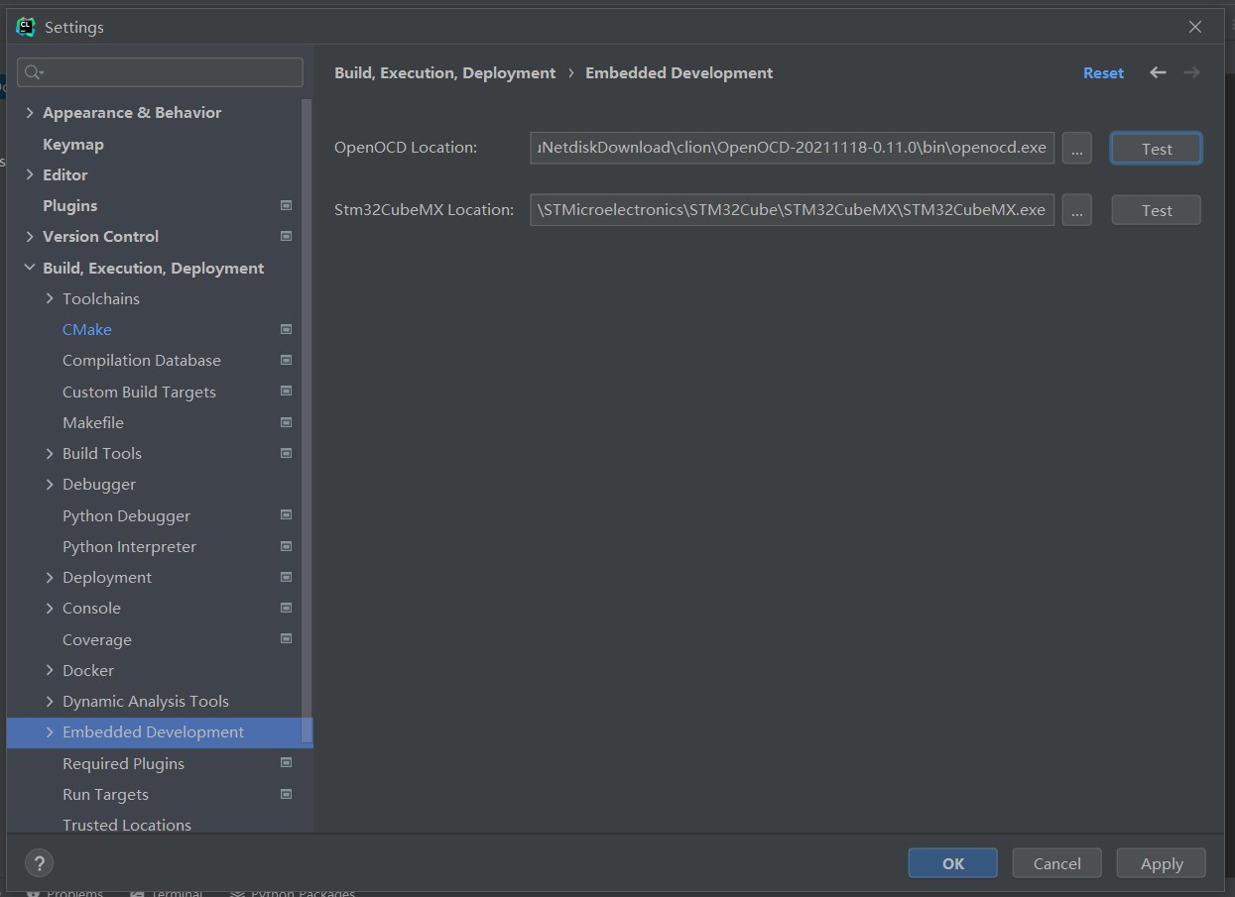Screen dimensions: 1235x897
Task: Click the Reset link
Action: point(1103,73)
